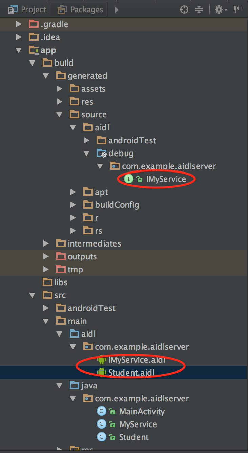This screenshot has width=248, height=453.
Task: Select the Student class file
Action: click(x=134, y=437)
